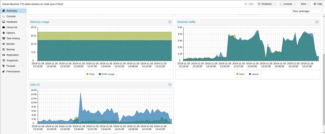Viewport: 325px width, 134px height.
Task: Toggle the Total series in Memory legend
Action: click(x=91, y=74)
